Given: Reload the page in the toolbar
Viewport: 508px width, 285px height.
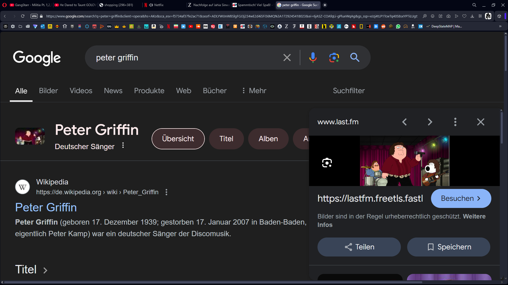Looking at the screenshot, I should tap(23, 16).
